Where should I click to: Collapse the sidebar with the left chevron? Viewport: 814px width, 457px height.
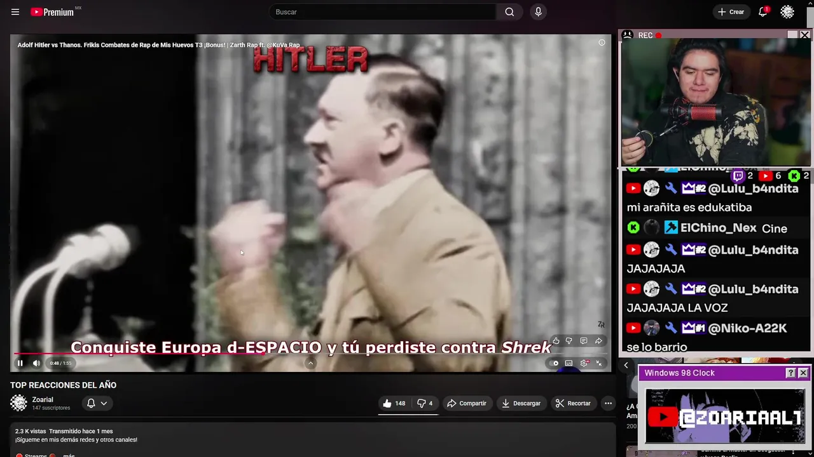(x=626, y=365)
